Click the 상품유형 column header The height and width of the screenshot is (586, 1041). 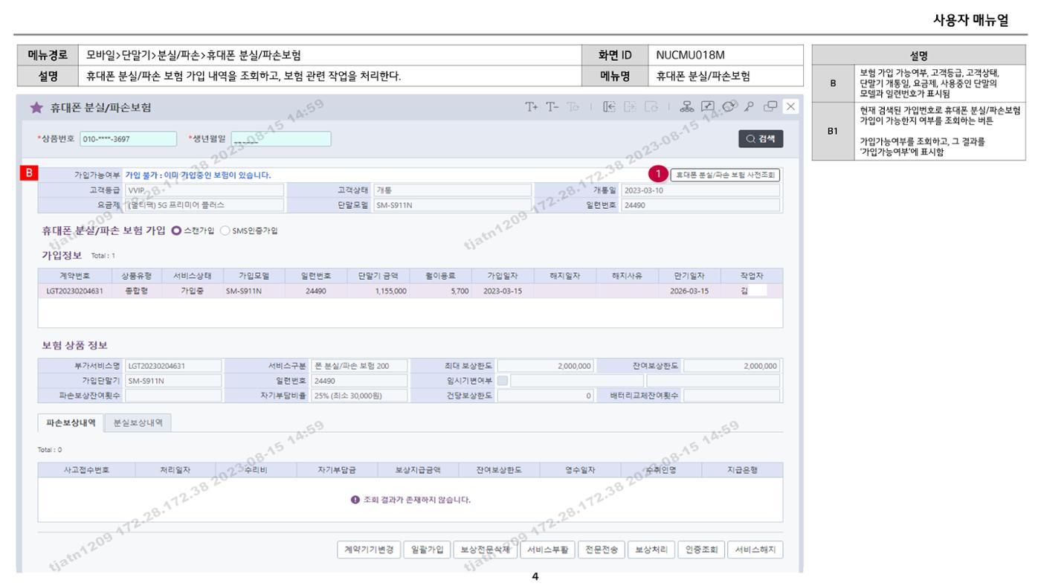pyautogui.click(x=137, y=276)
